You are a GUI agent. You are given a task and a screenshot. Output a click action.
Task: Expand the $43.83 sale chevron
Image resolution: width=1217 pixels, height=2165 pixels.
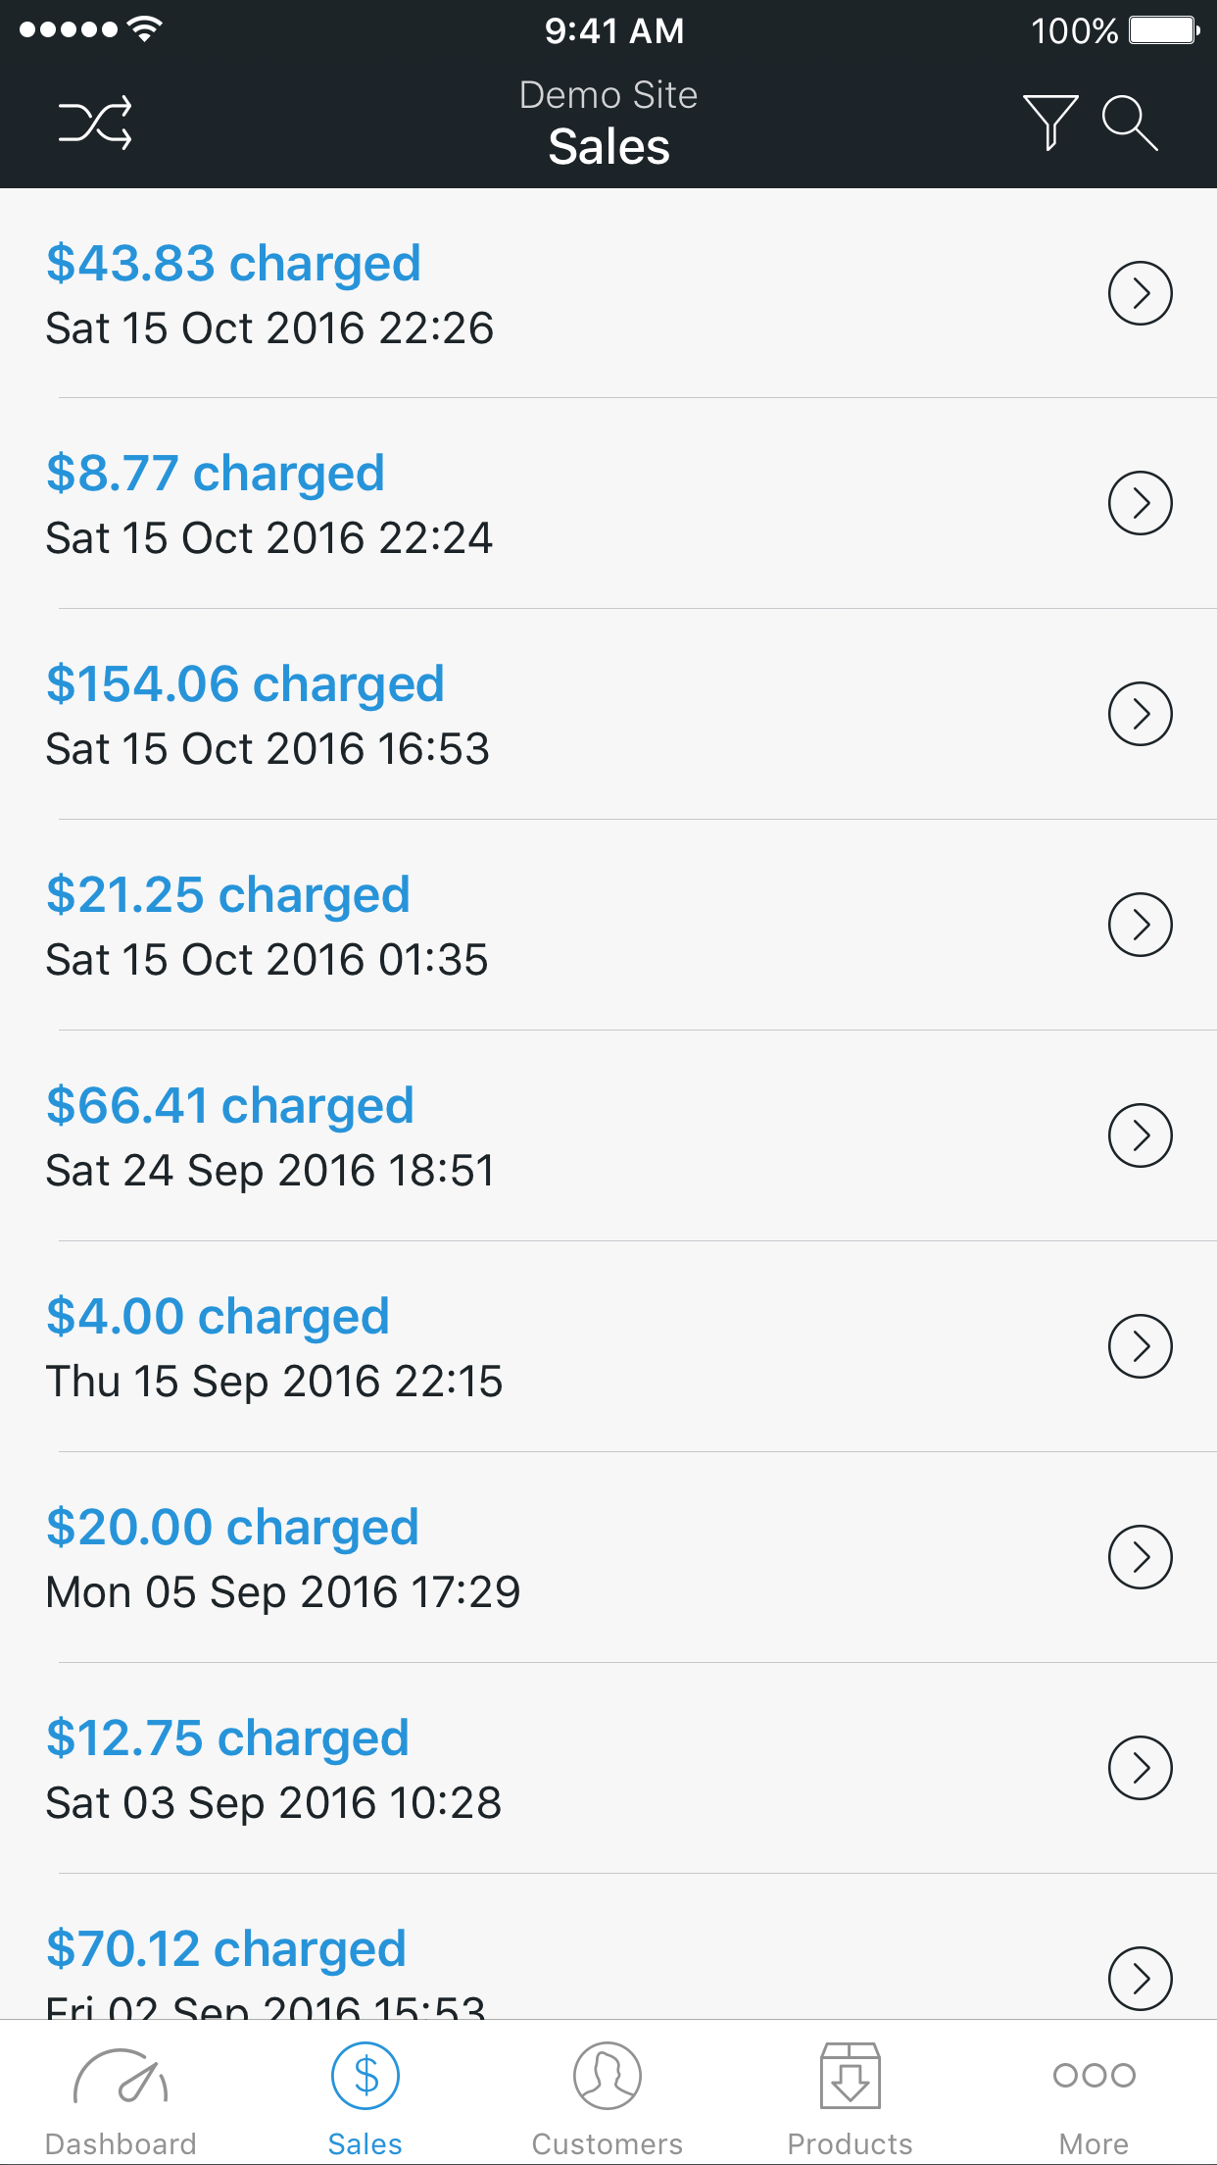(1140, 293)
